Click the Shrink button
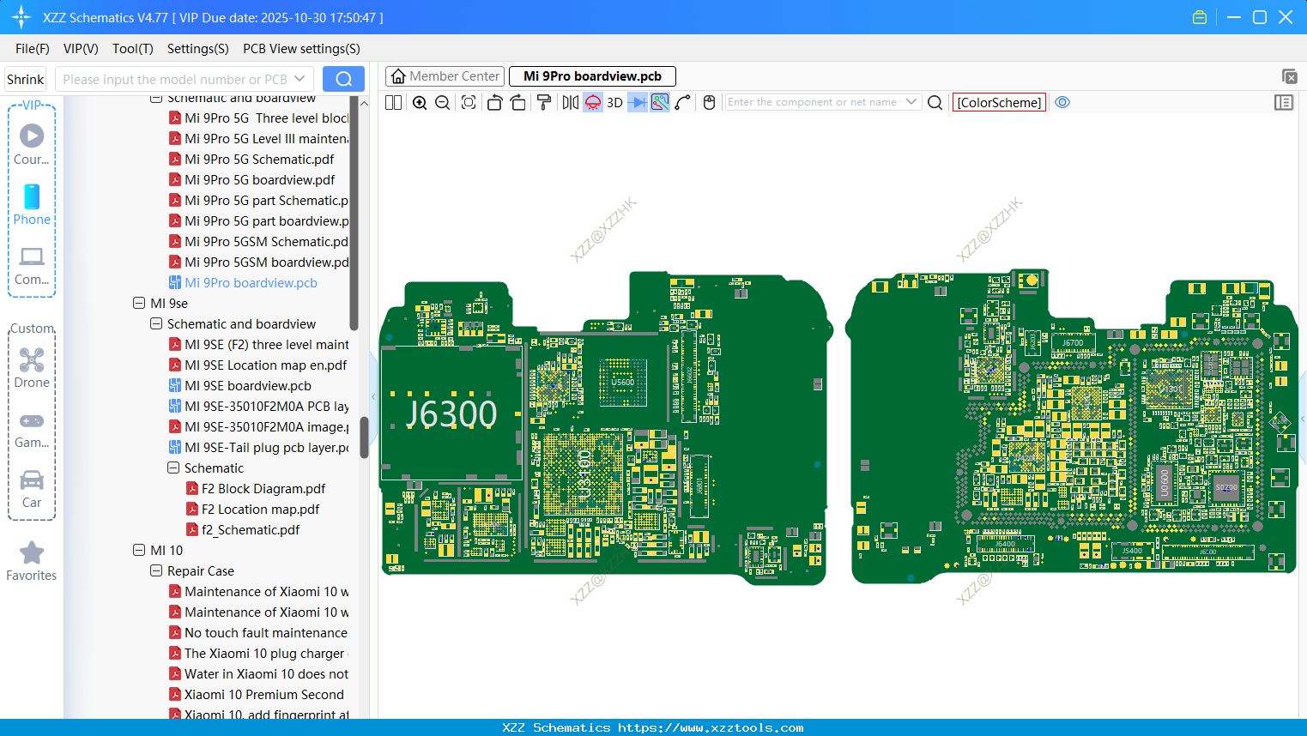Viewport: 1307px width, 736px height. pyautogui.click(x=26, y=80)
